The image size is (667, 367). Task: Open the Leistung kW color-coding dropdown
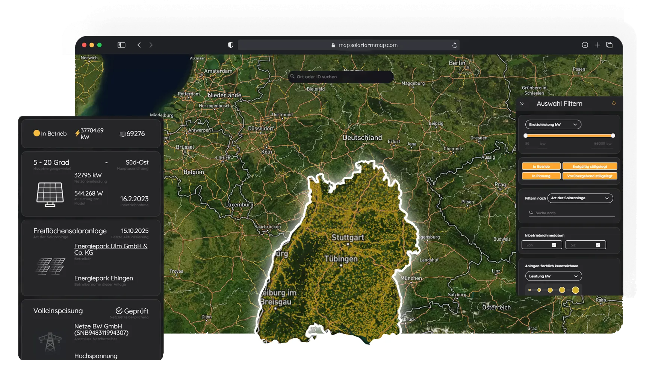(553, 276)
